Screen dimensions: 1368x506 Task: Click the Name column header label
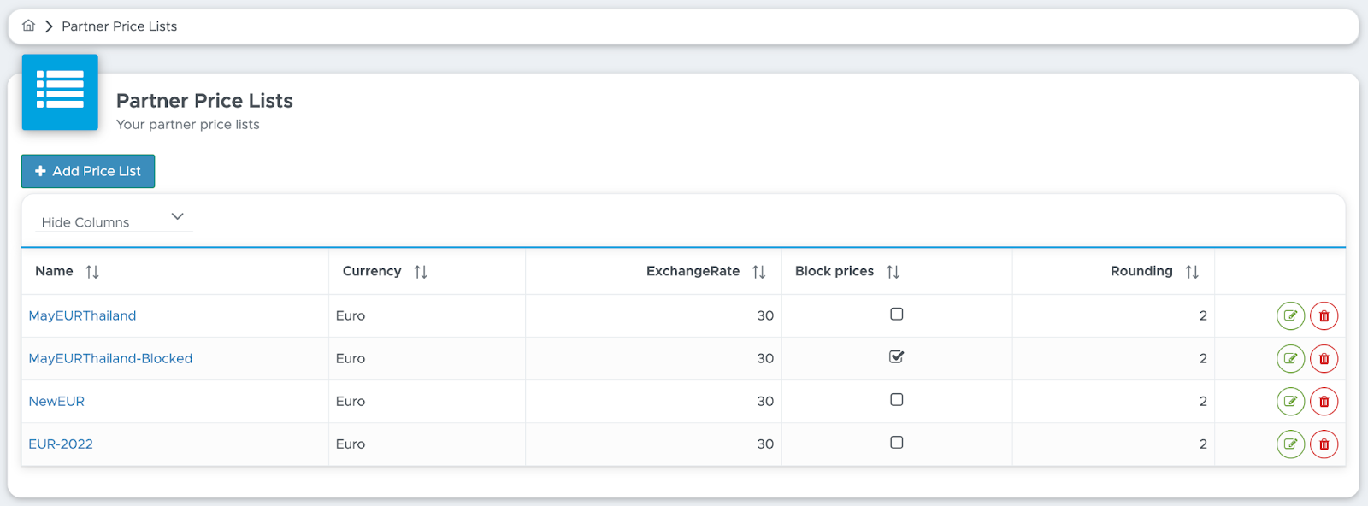[x=54, y=271]
